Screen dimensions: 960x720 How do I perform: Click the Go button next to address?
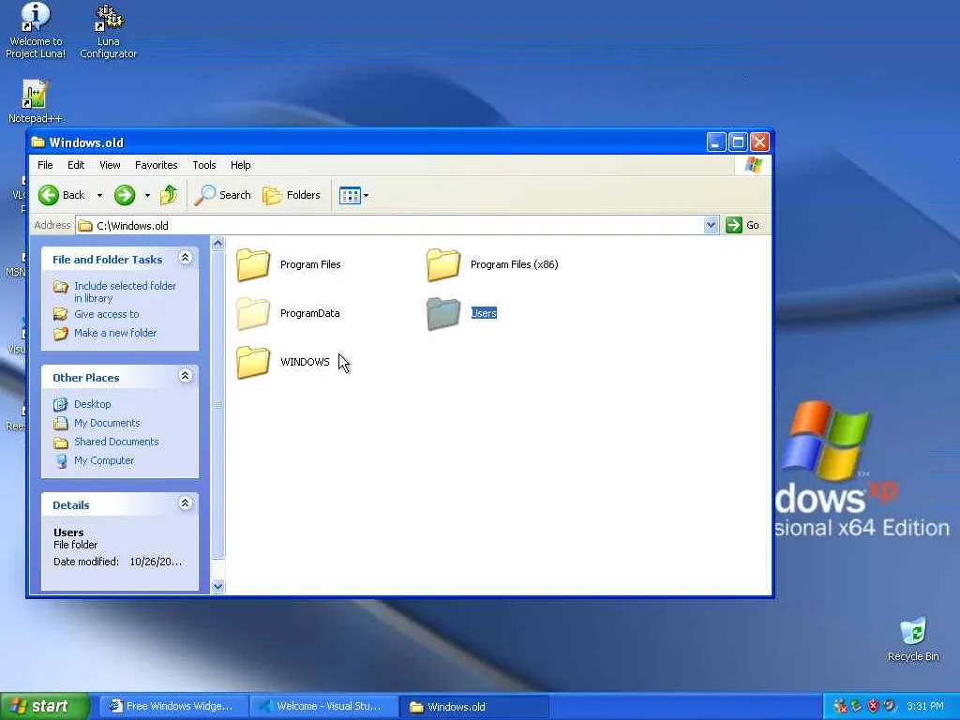[x=742, y=225]
